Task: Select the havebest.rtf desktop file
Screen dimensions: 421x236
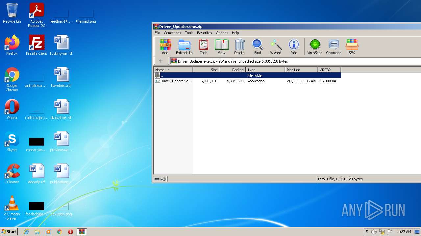Action: [61, 77]
